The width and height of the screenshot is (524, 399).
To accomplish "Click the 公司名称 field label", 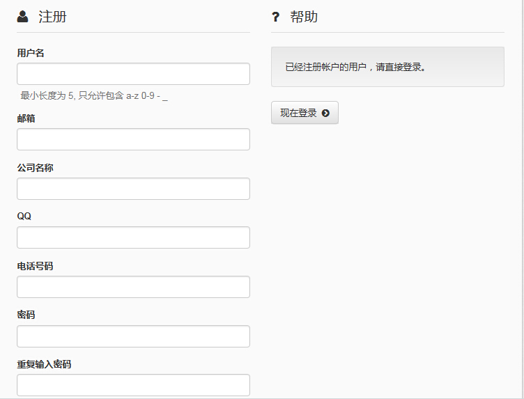I will click(35, 168).
